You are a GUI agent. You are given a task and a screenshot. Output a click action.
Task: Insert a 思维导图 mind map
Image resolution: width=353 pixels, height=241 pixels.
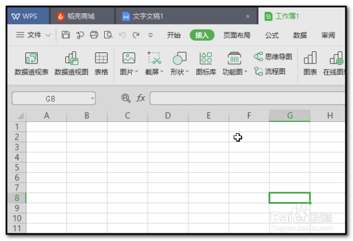273,57
